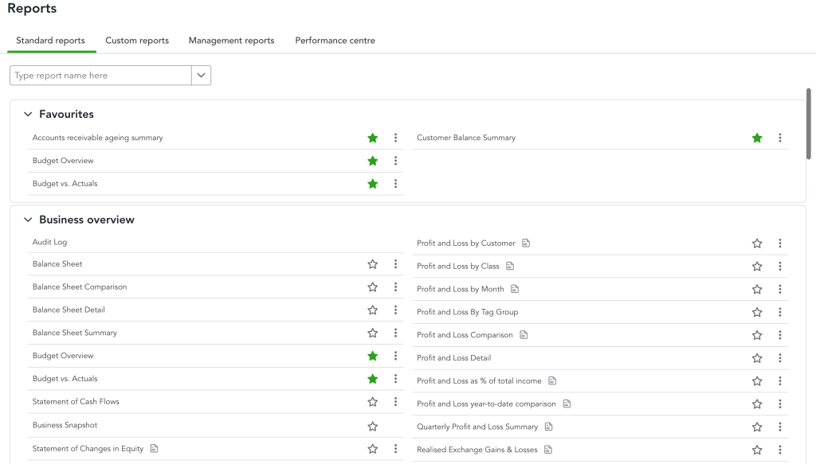Image resolution: width=816 pixels, height=464 pixels.
Task: Open the Management reports tab
Action: click(x=231, y=40)
